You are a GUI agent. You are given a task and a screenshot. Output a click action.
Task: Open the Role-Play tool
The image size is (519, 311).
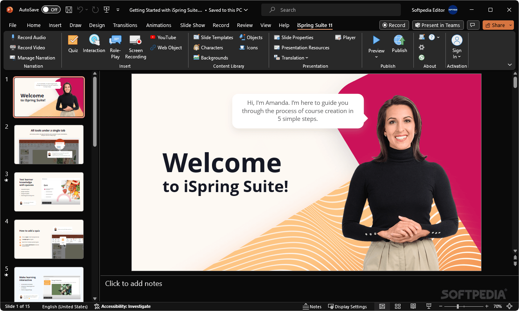tap(115, 47)
